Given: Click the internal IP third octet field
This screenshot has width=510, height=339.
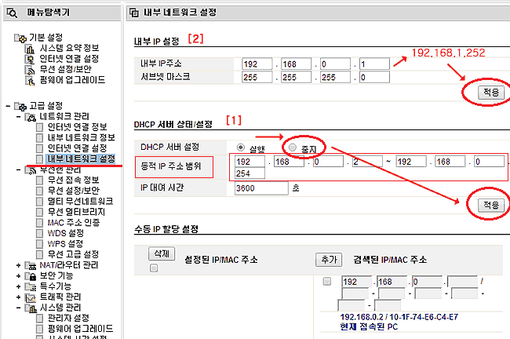Looking at the screenshot, I should pos(335,64).
